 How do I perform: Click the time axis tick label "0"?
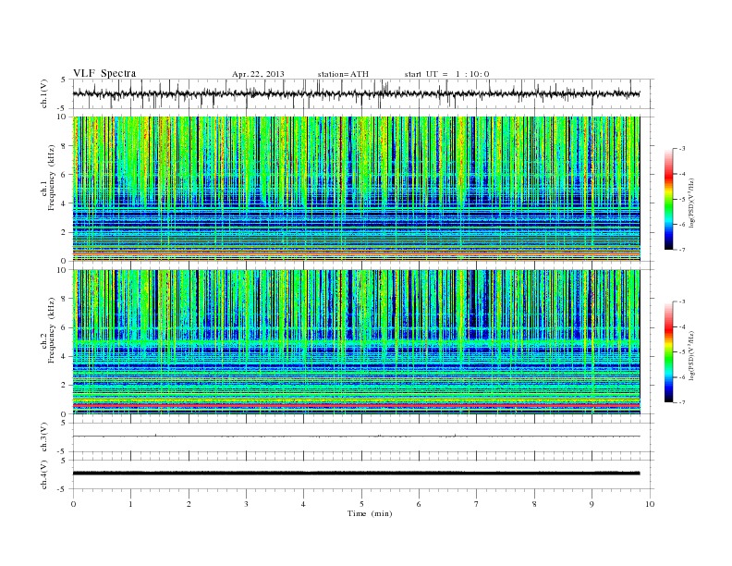73,504
